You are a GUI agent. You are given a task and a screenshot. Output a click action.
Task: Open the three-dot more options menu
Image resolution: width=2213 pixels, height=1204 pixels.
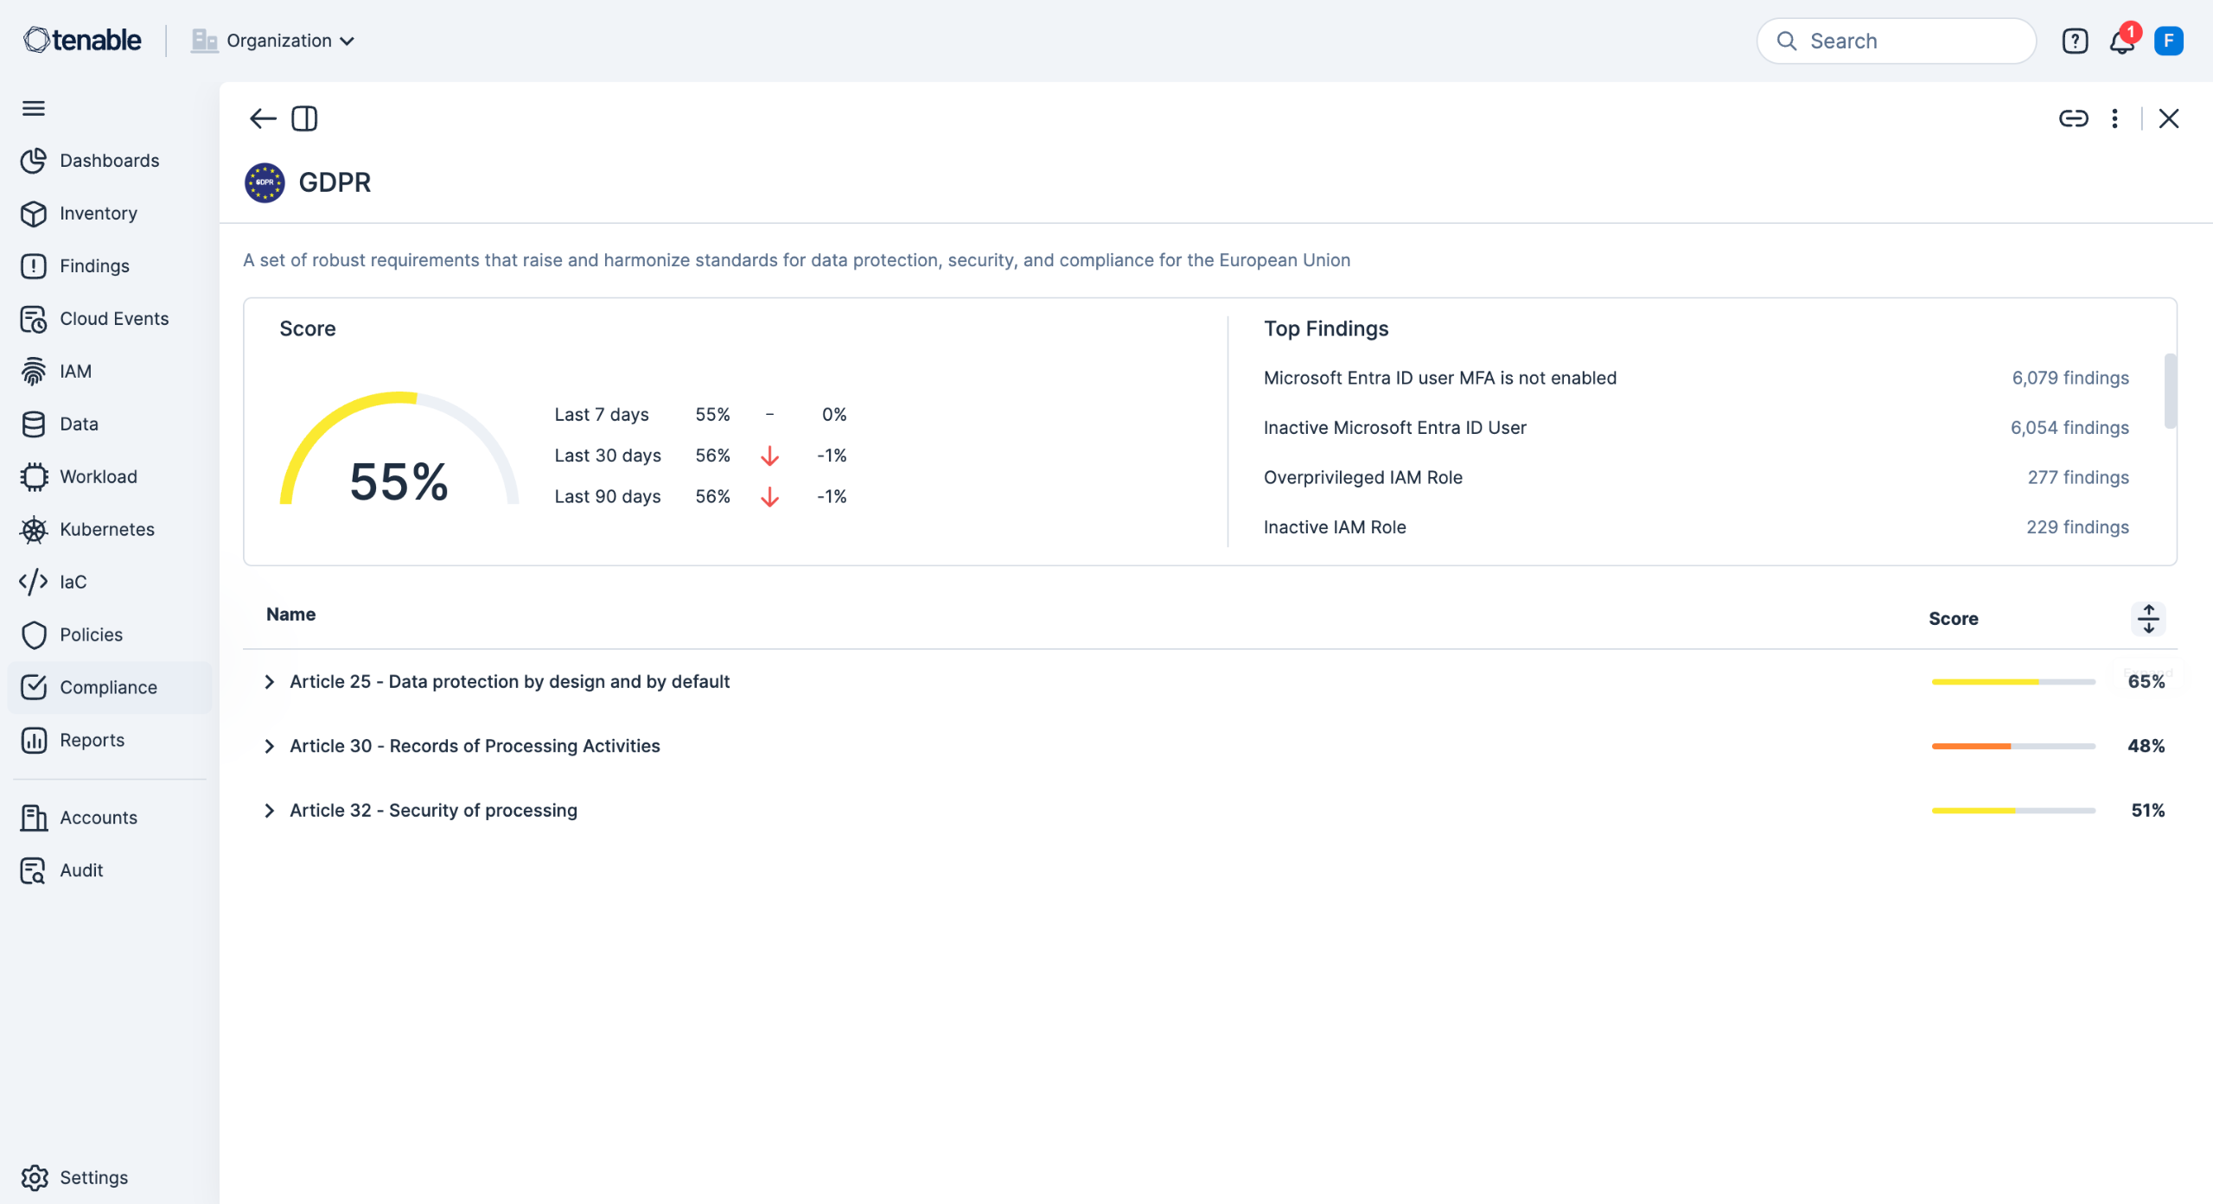point(2114,118)
